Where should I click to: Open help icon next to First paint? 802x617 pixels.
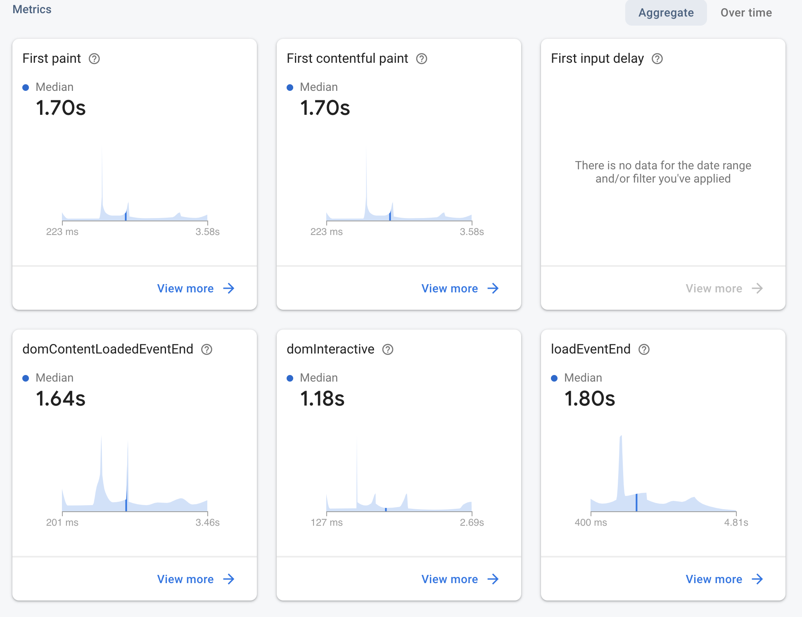94,59
